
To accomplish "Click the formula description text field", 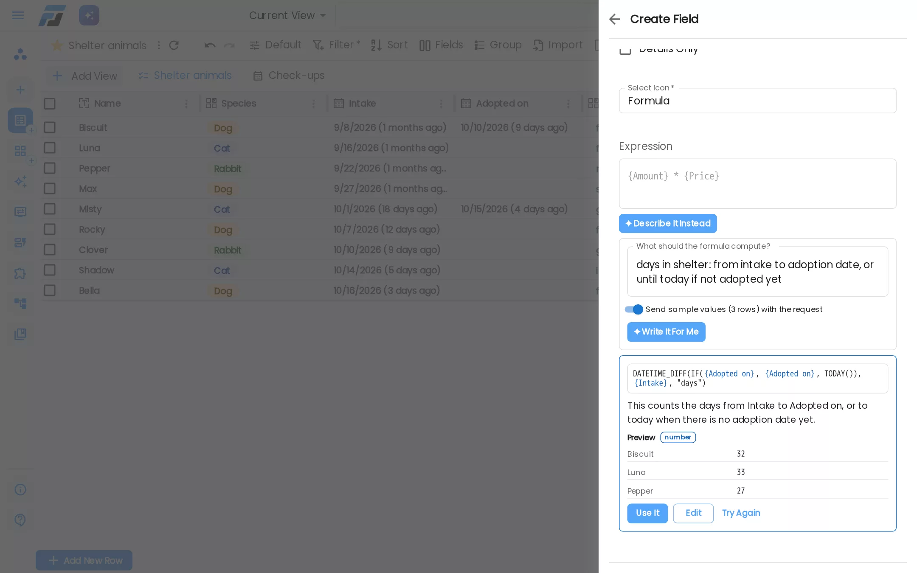I will (757, 272).
